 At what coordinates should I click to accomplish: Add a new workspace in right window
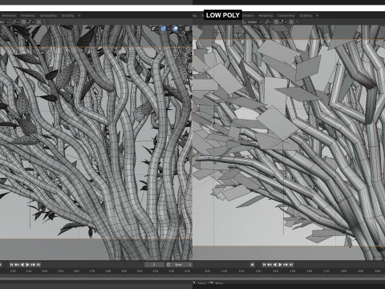317,15
